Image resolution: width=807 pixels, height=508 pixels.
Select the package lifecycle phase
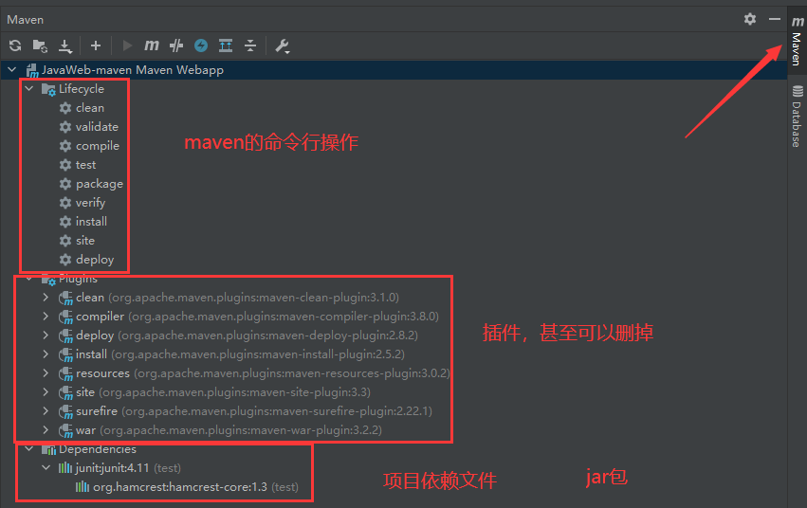[100, 184]
